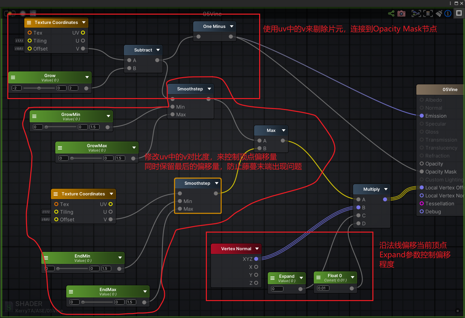Click hamburger icon on EndMin node
The image size is (465, 318).
coord(46,258)
